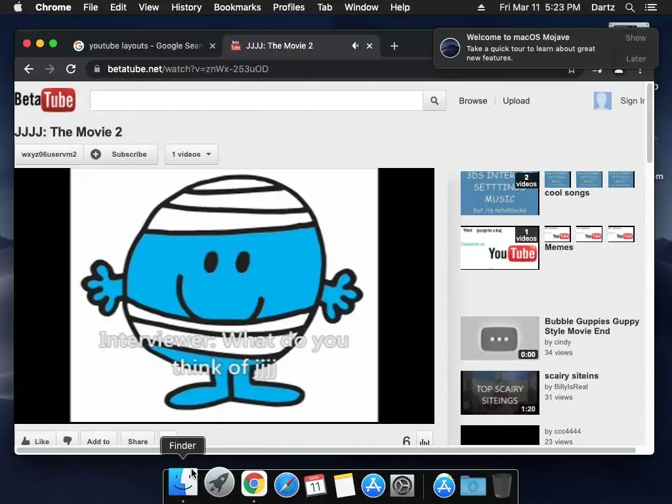Click the Browse link

(x=472, y=100)
